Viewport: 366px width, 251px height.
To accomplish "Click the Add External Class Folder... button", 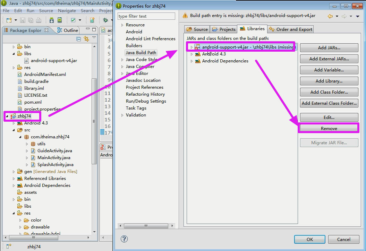I will pos(329,103).
